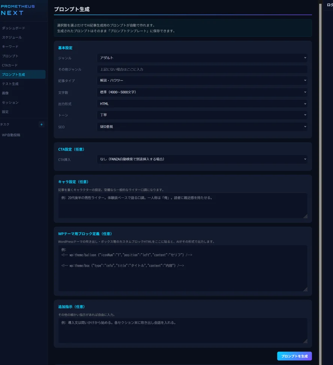The height and width of the screenshot is (365, 333).
Task: Focus the その他ジャンル input field
Action: [x=202, y=69]
